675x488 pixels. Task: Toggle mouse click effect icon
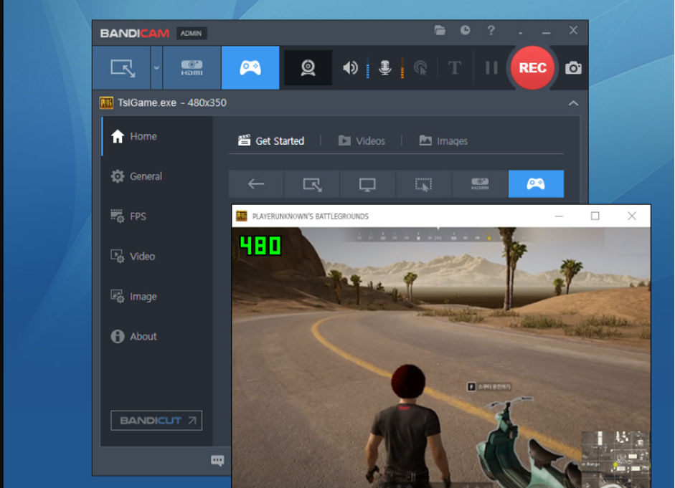click(420, 68)
